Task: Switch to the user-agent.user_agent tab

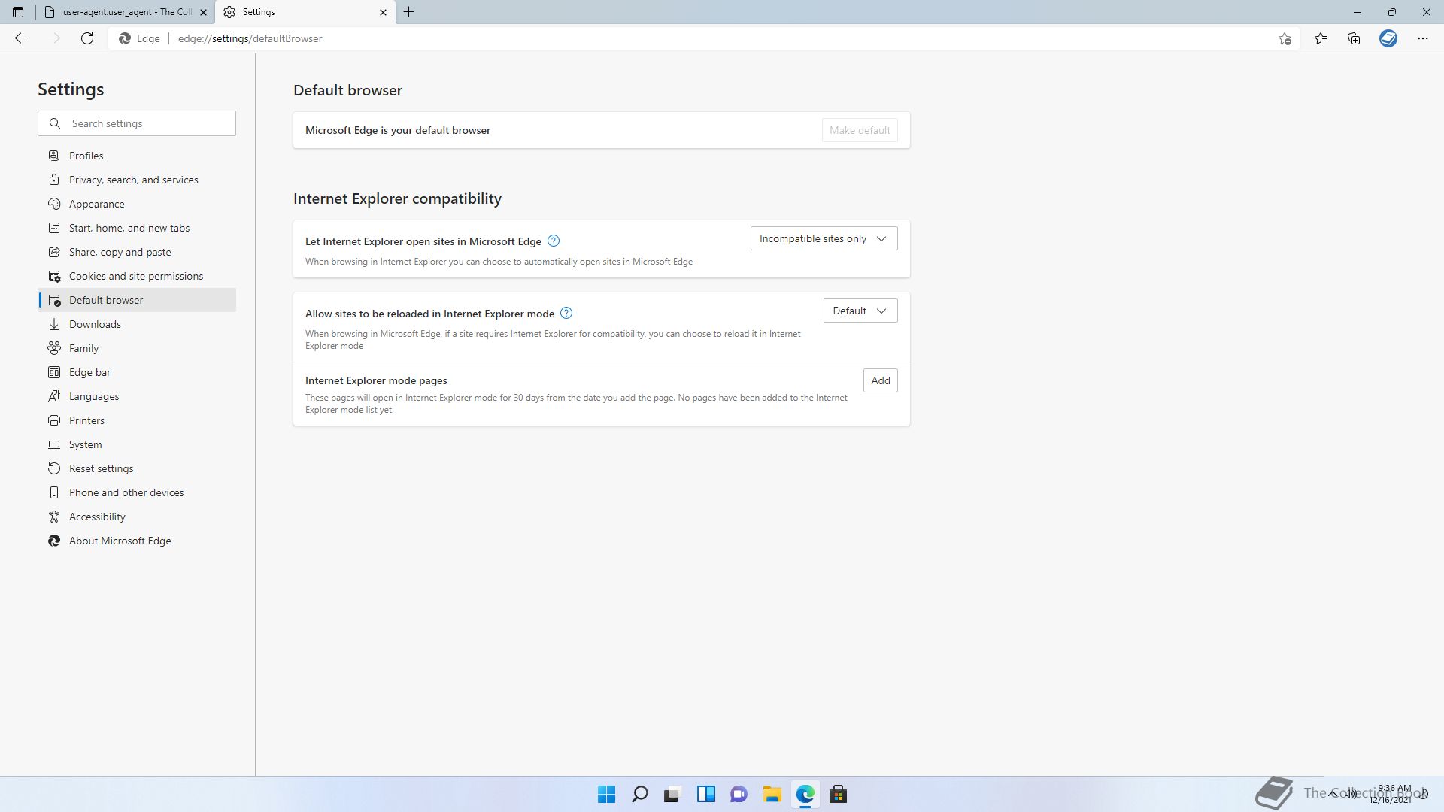Action: 126,12
